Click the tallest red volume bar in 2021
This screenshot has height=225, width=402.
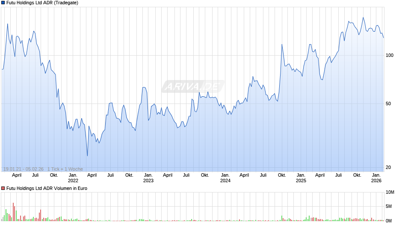point(13,212)
